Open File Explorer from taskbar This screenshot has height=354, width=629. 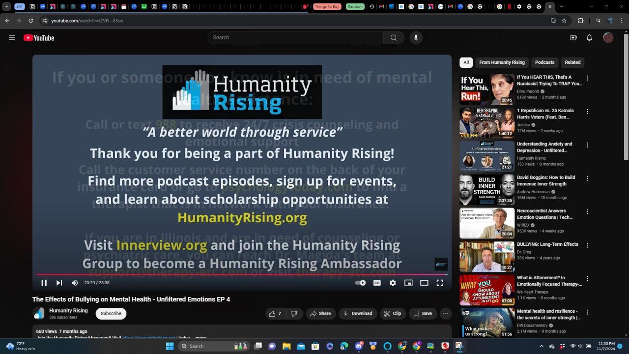point(286,346)
